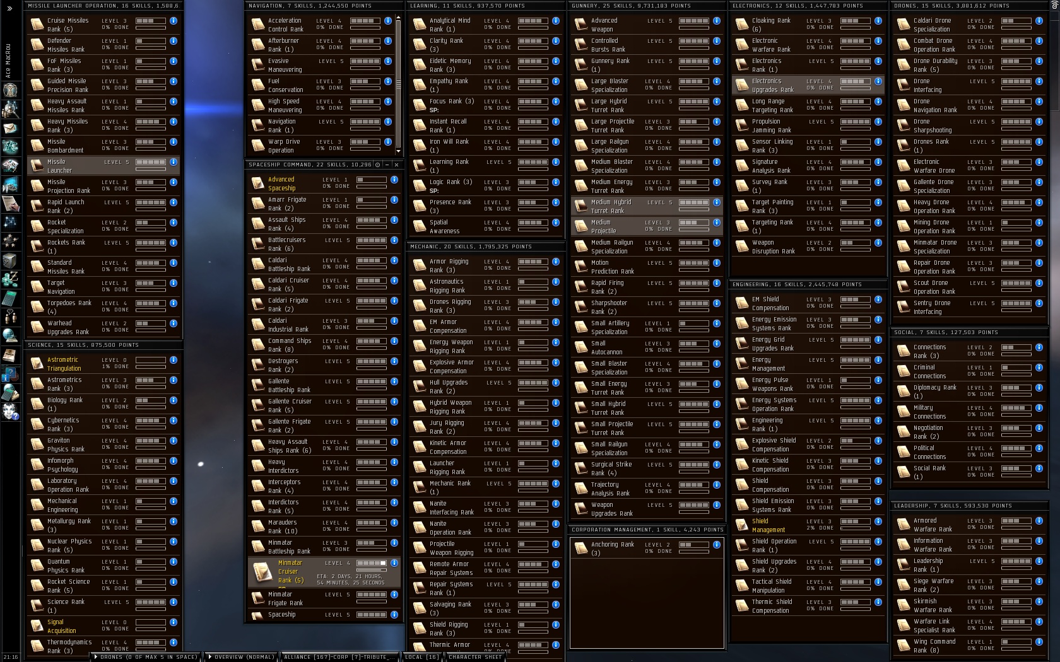Select the Wing Command skill row
1060x662 pixels.
tap(969, 646)
